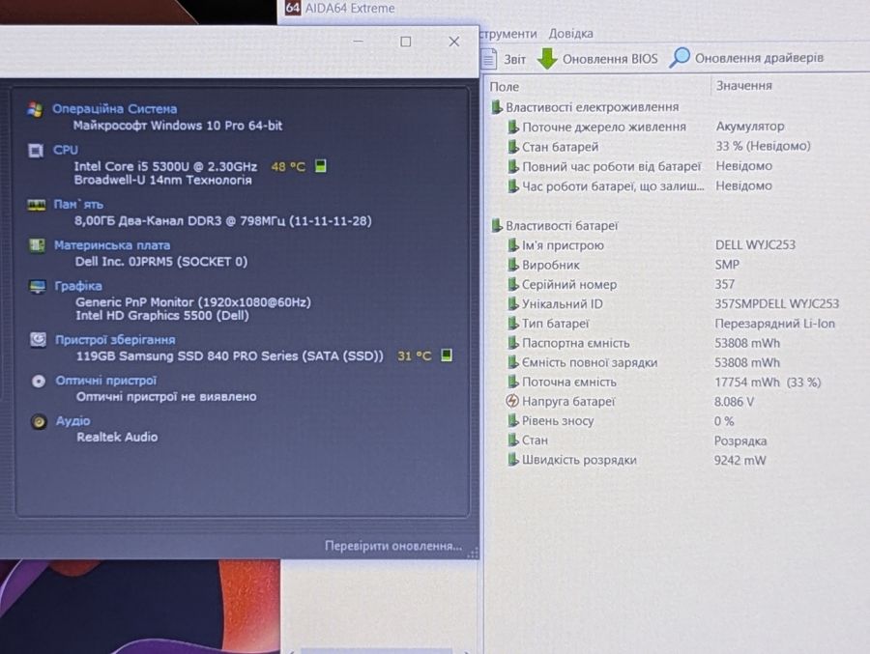The width and height of the screenshot is (870, 654).
Task: Select the 9242 mW discharge rate value
Action: click(x=739, y=460)
